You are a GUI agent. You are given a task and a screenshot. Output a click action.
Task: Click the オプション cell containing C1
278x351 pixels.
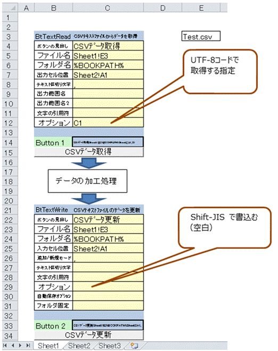pos(108,123)
